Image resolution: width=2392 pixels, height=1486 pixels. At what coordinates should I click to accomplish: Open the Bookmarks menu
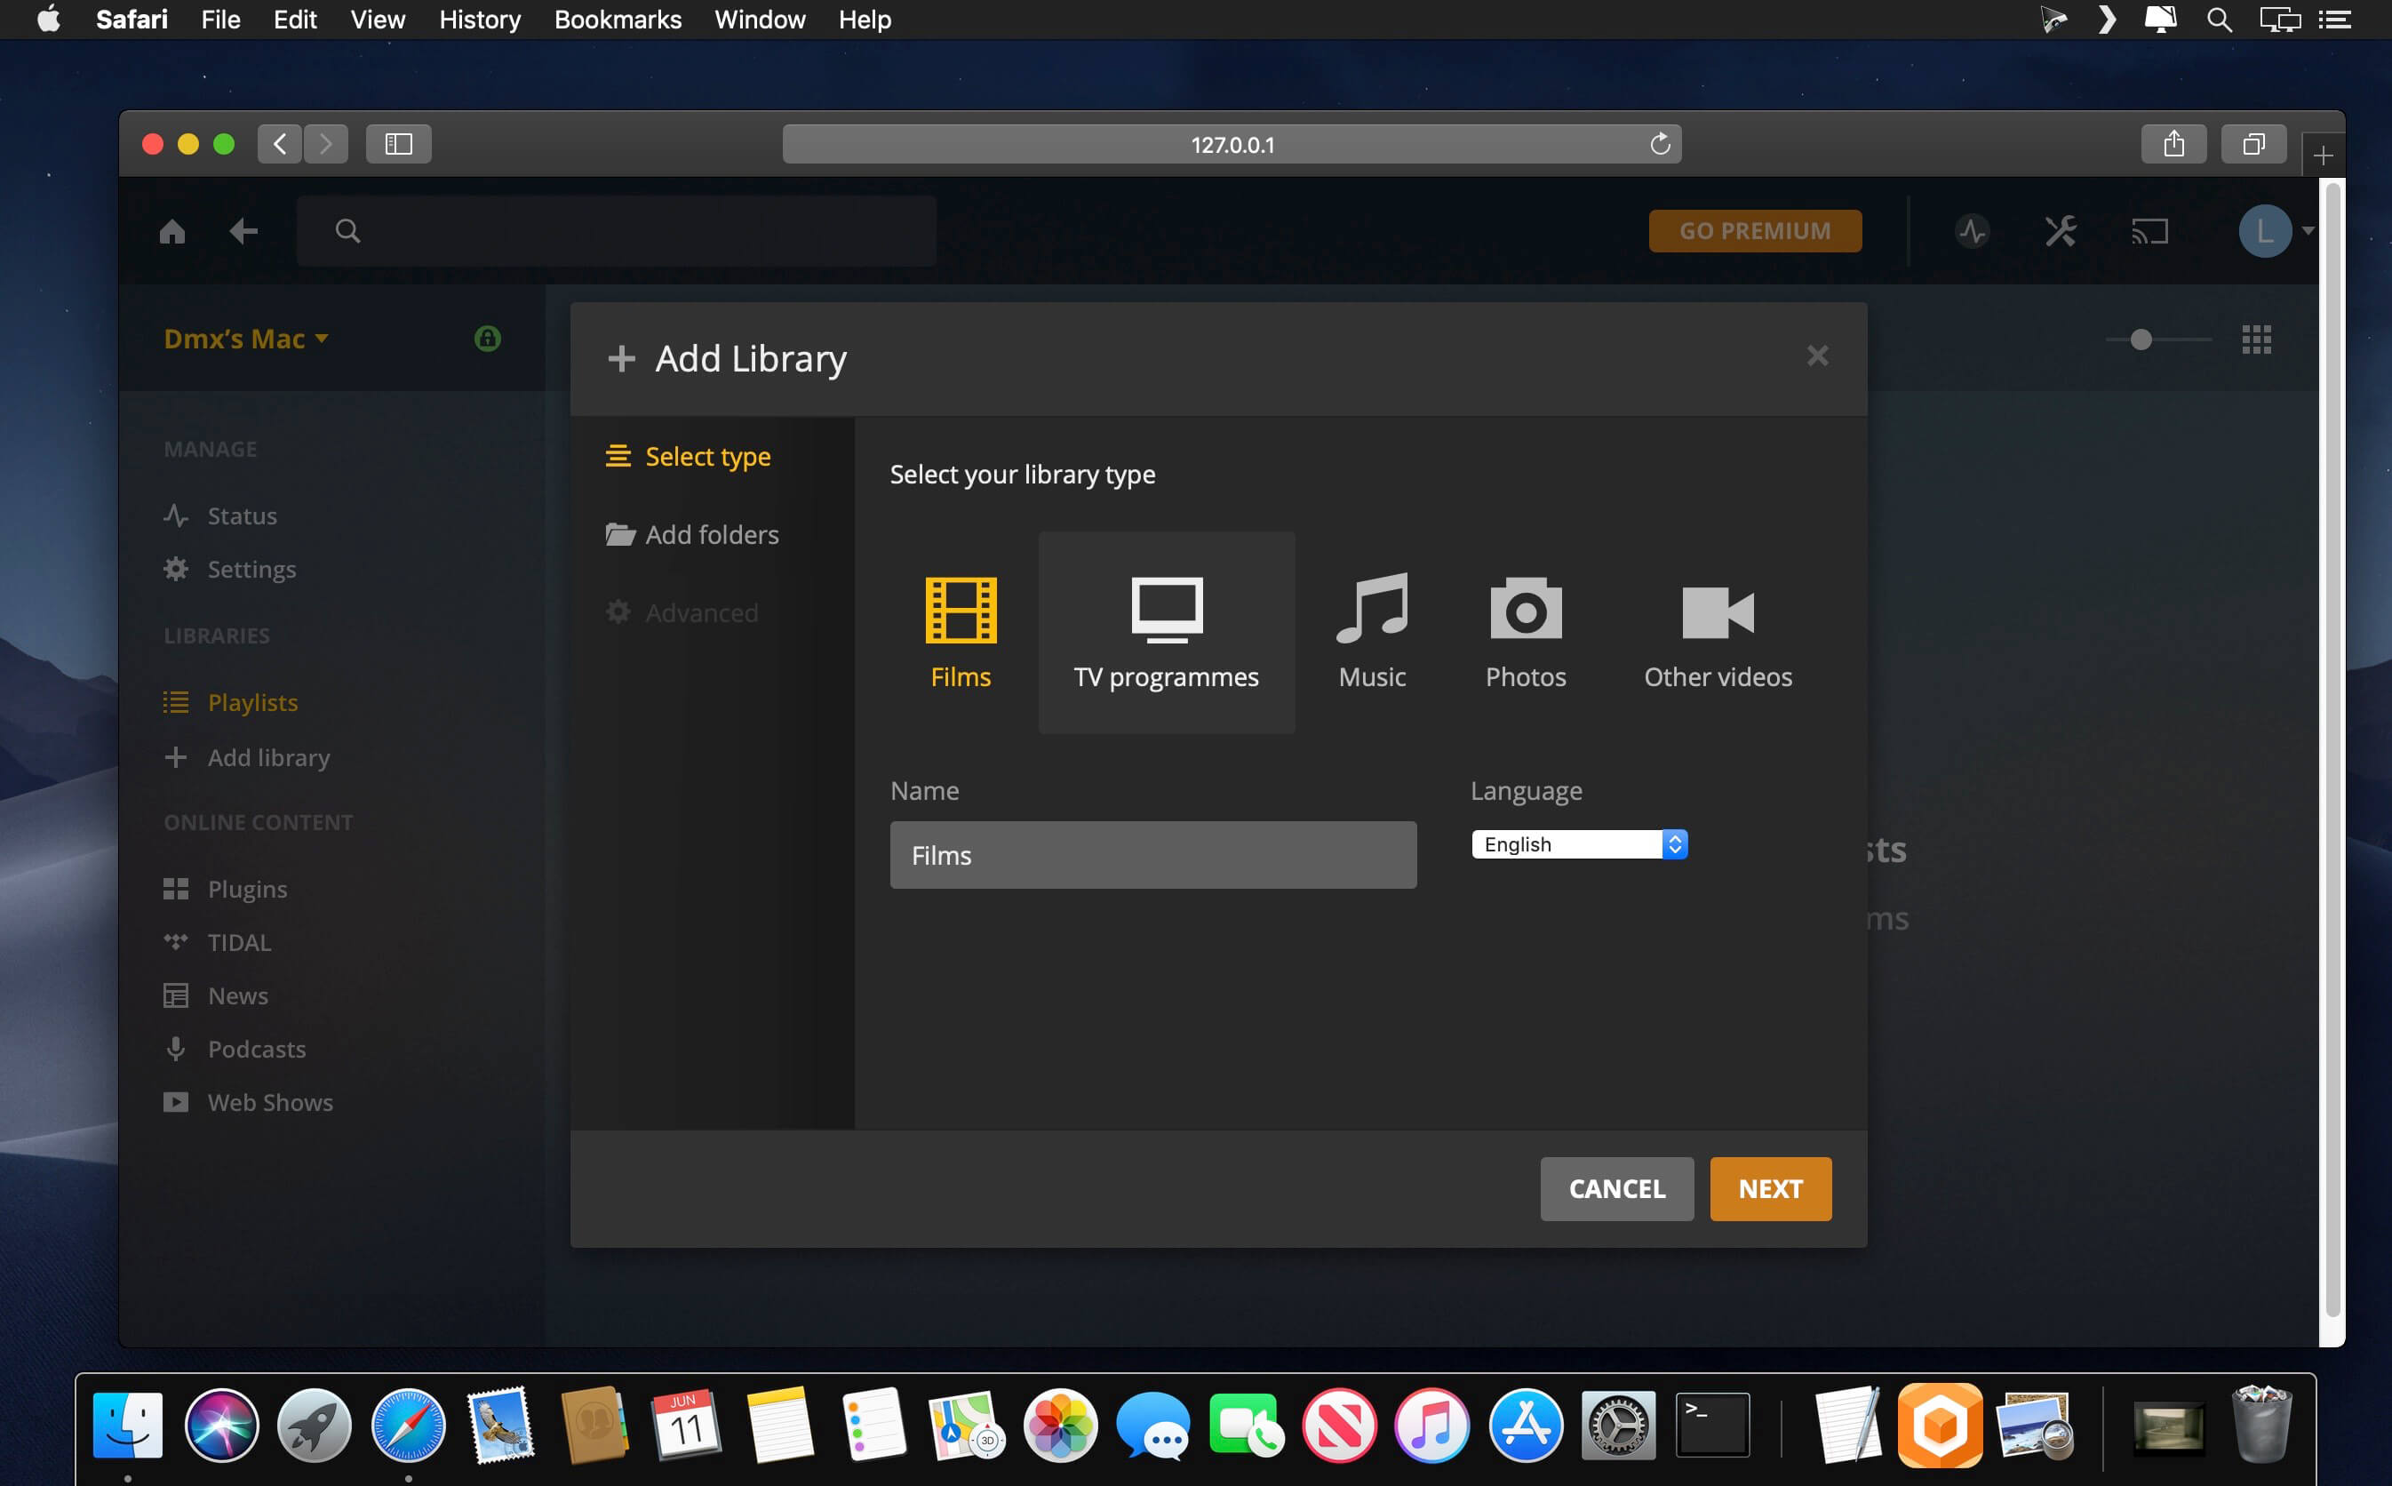617,20
